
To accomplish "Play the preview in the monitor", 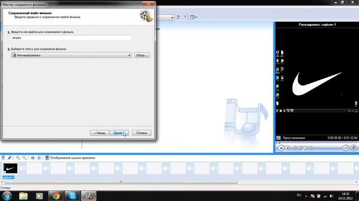I will point(281,148).
